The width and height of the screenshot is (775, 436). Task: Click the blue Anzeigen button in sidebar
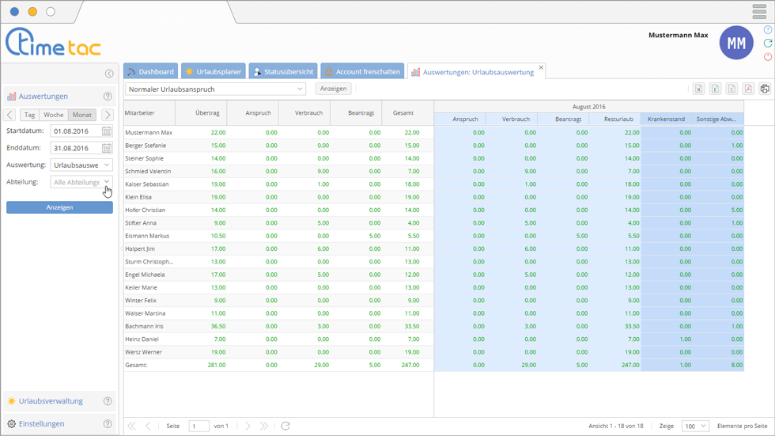click(59, 207)
